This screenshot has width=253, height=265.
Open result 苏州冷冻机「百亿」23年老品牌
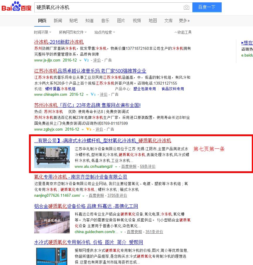point(87,105)
